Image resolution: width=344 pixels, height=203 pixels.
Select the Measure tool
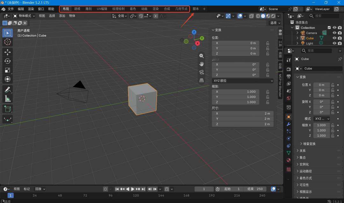point(7,99)
